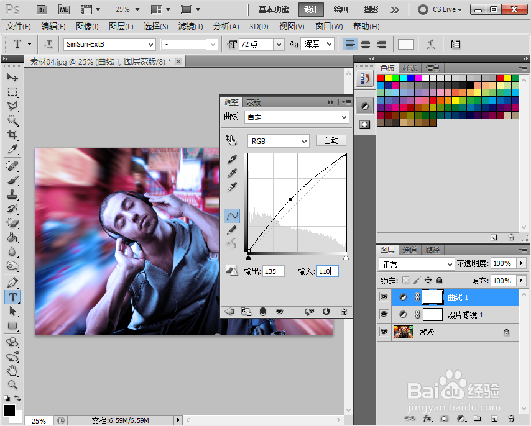Switch to the 绘画 workspace

341,9
